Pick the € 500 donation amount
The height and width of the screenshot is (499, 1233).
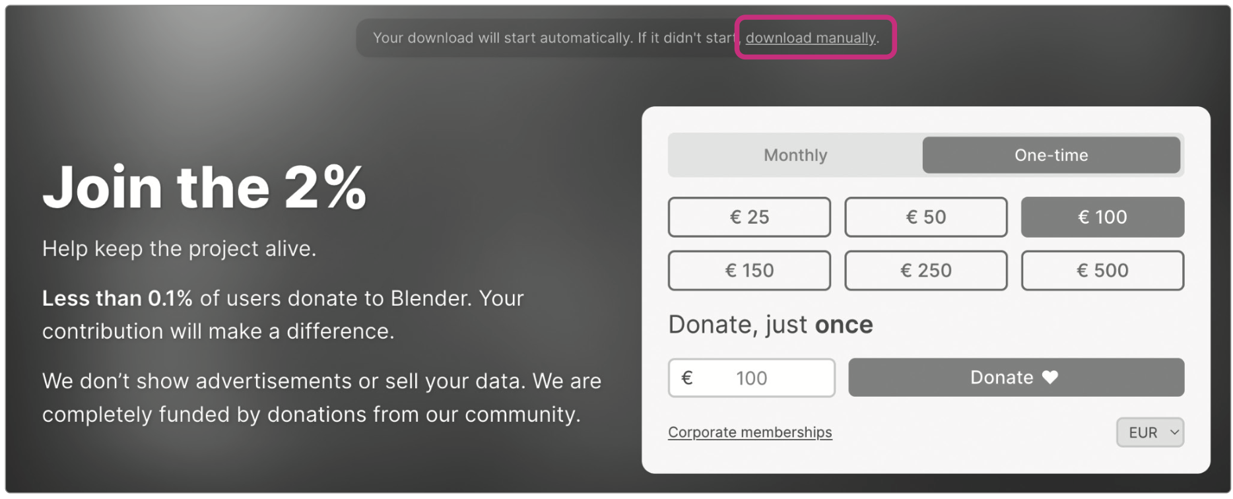point(1102,271)
